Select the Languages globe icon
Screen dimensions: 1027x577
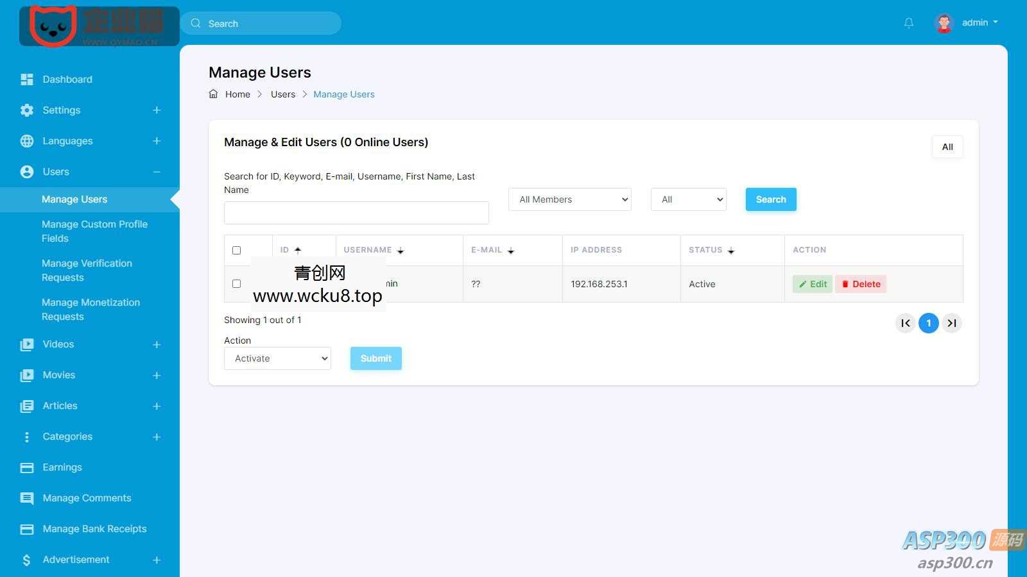click(26, 140)
